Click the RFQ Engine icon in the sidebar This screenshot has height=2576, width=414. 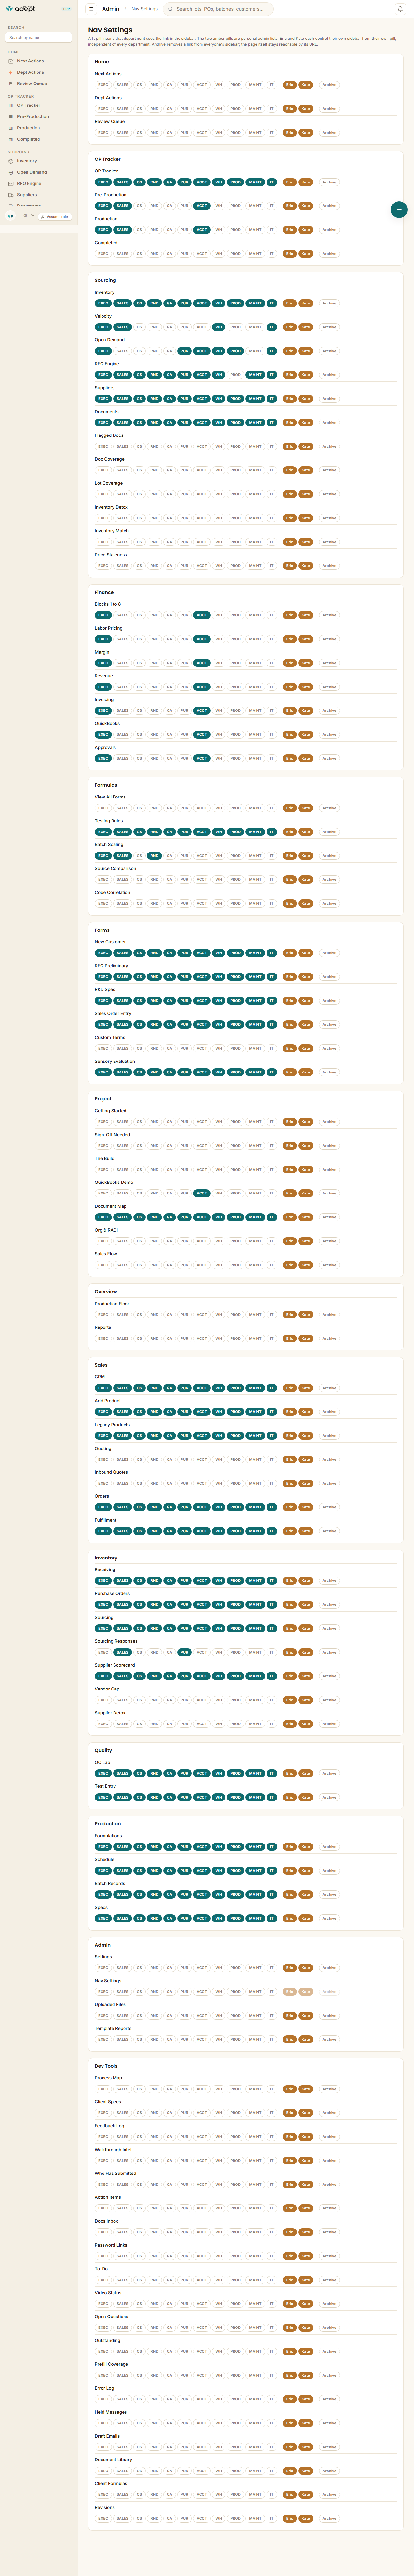(x=11, y=184)
